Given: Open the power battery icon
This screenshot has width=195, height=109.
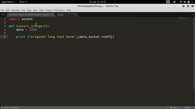Looking at the screenshot, I should [x=189, y=2].
